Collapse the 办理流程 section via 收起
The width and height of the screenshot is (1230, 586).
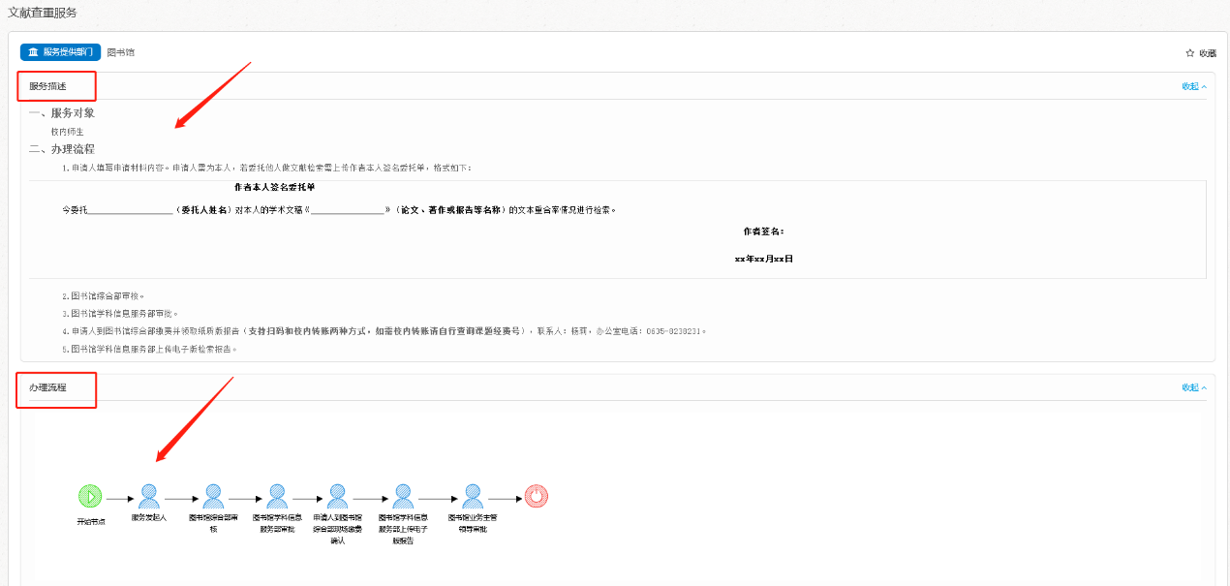click(x=1193, y=387)
